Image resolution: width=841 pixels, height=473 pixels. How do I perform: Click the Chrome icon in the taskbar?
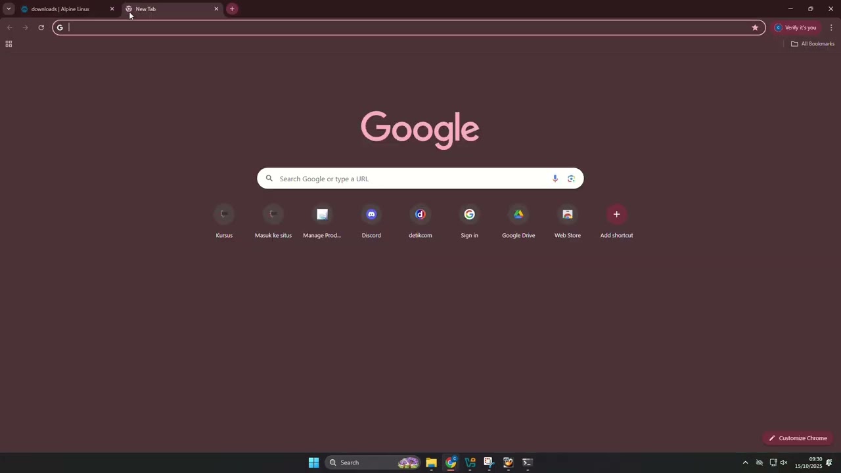point(451,462)
